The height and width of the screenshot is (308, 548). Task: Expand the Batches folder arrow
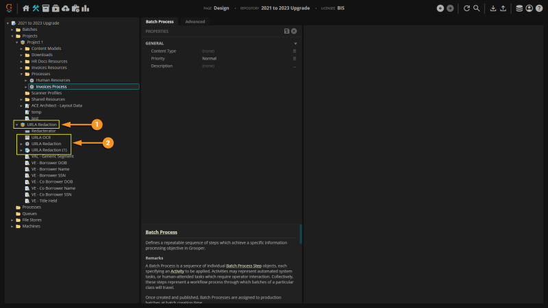pos(12,29)
